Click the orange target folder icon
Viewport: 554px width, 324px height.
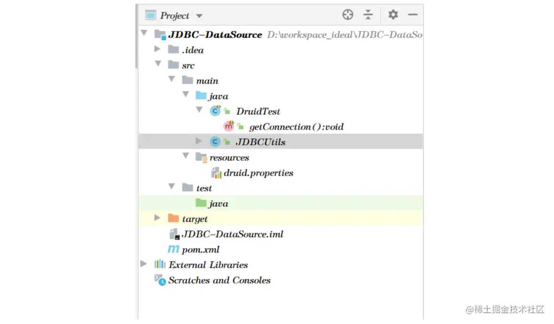click(x=173, y=218)
